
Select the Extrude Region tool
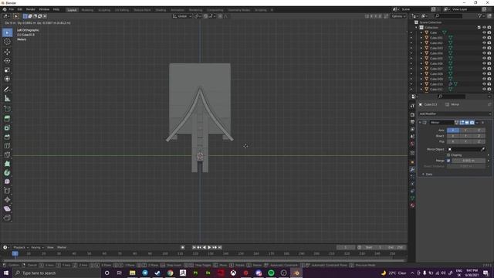pyautogui.click(x=7, y=119)
